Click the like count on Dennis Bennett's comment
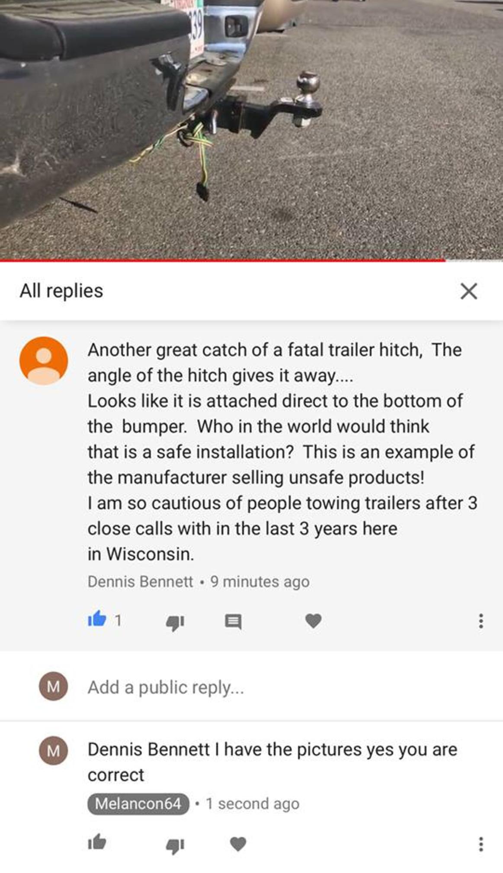The width and height of the screenshot is (503, 873). click(x=118, y=621)
